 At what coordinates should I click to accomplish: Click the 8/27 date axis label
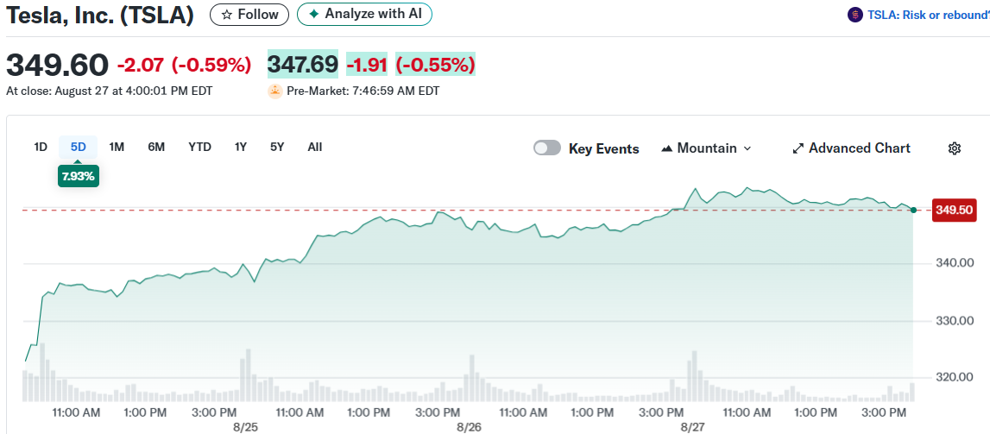(692, 427)
